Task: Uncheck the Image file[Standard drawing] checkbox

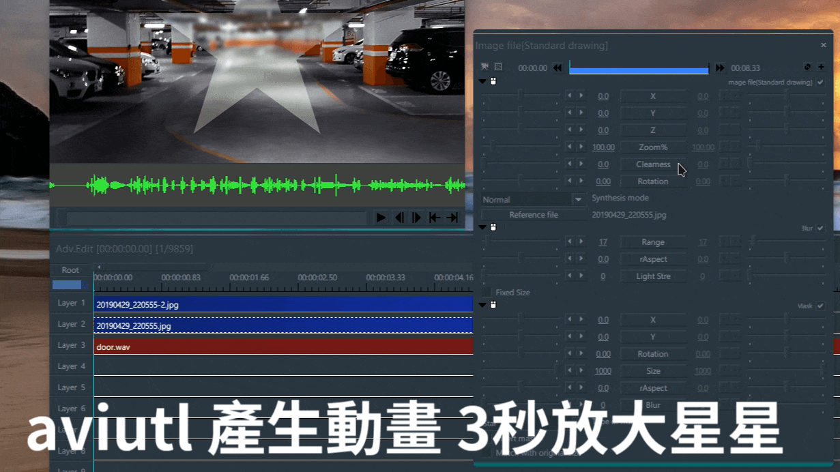Action: (x=821, y=82)
